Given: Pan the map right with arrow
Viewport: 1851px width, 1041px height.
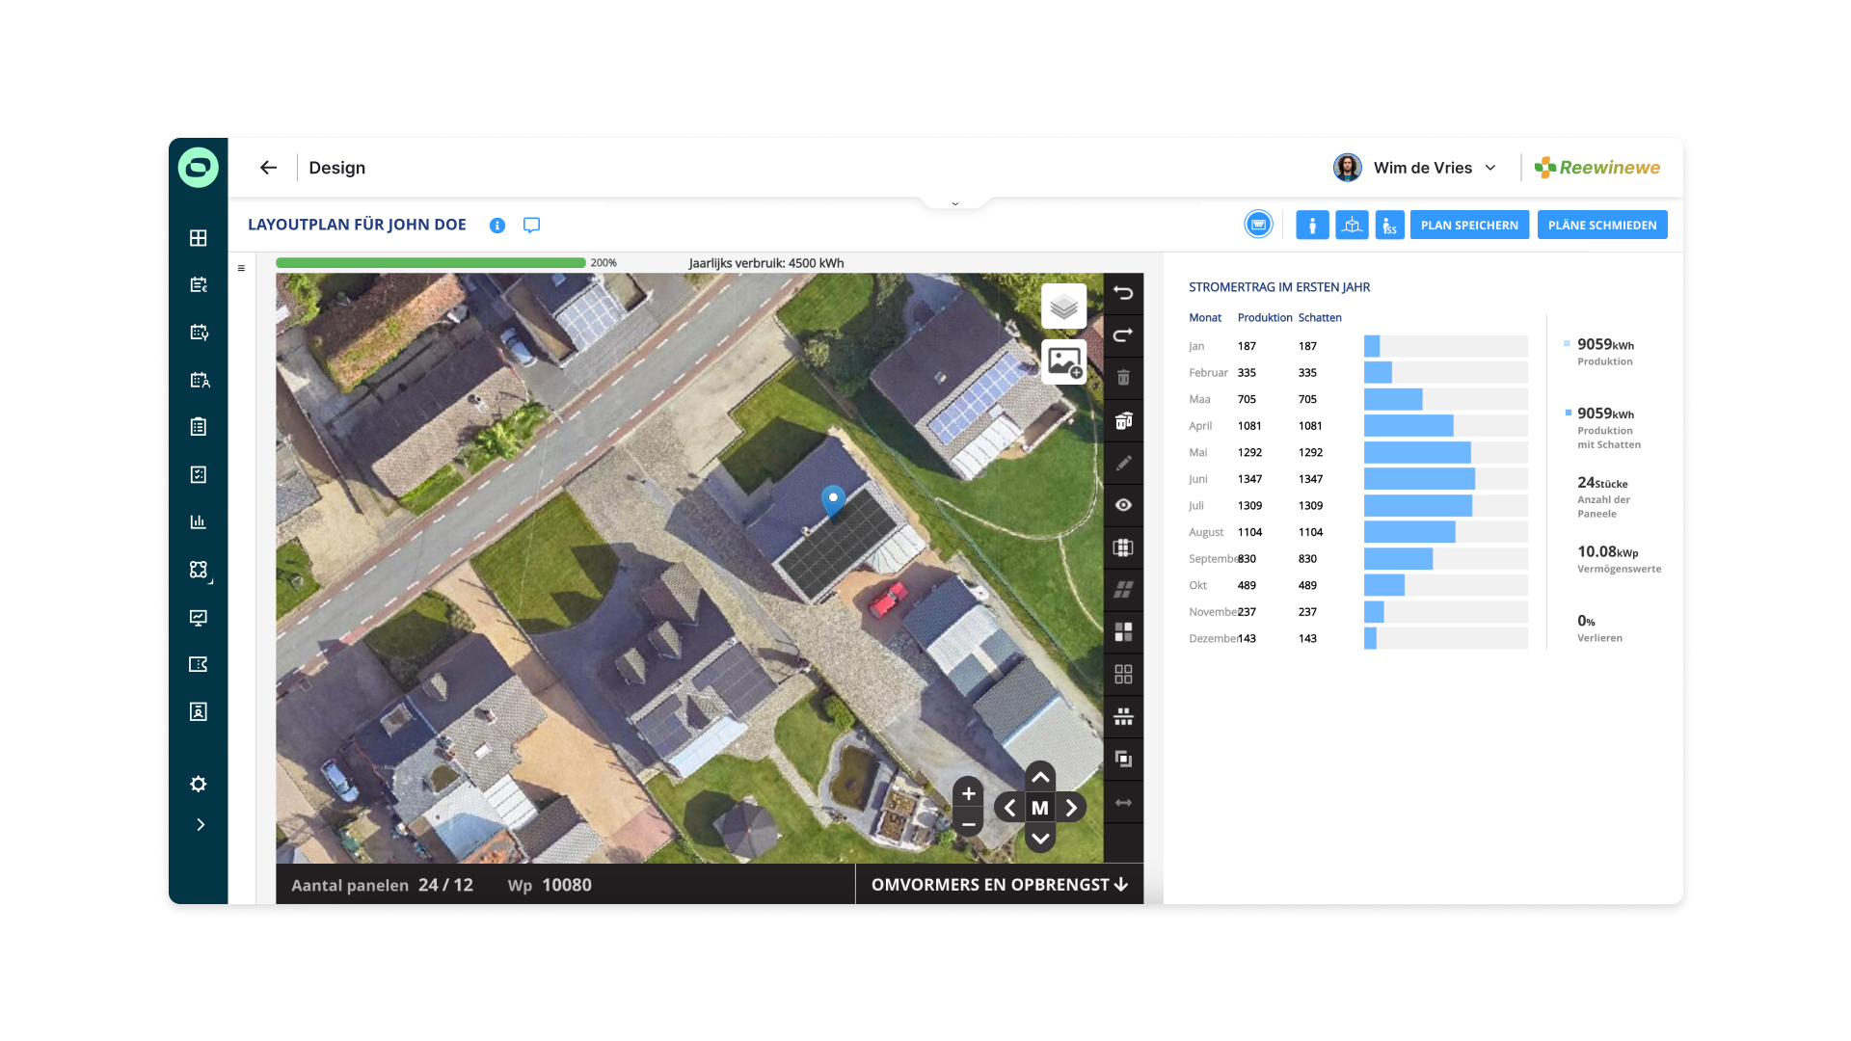Looking at the screenshot, I should click(x=1071, y=808).
